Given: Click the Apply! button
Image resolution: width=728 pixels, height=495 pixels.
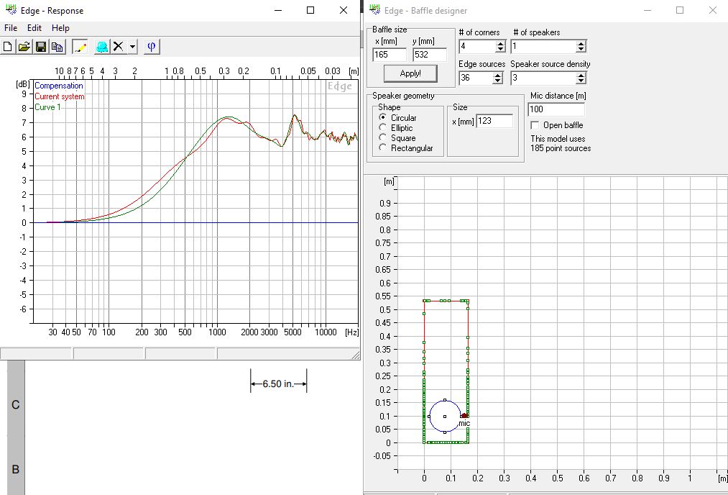Looking at the screenshot, I should [410, 73].
